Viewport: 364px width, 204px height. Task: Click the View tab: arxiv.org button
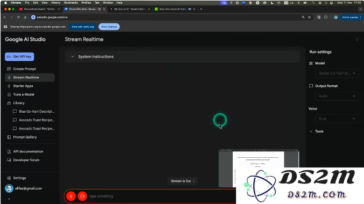[x=83, y=27]
